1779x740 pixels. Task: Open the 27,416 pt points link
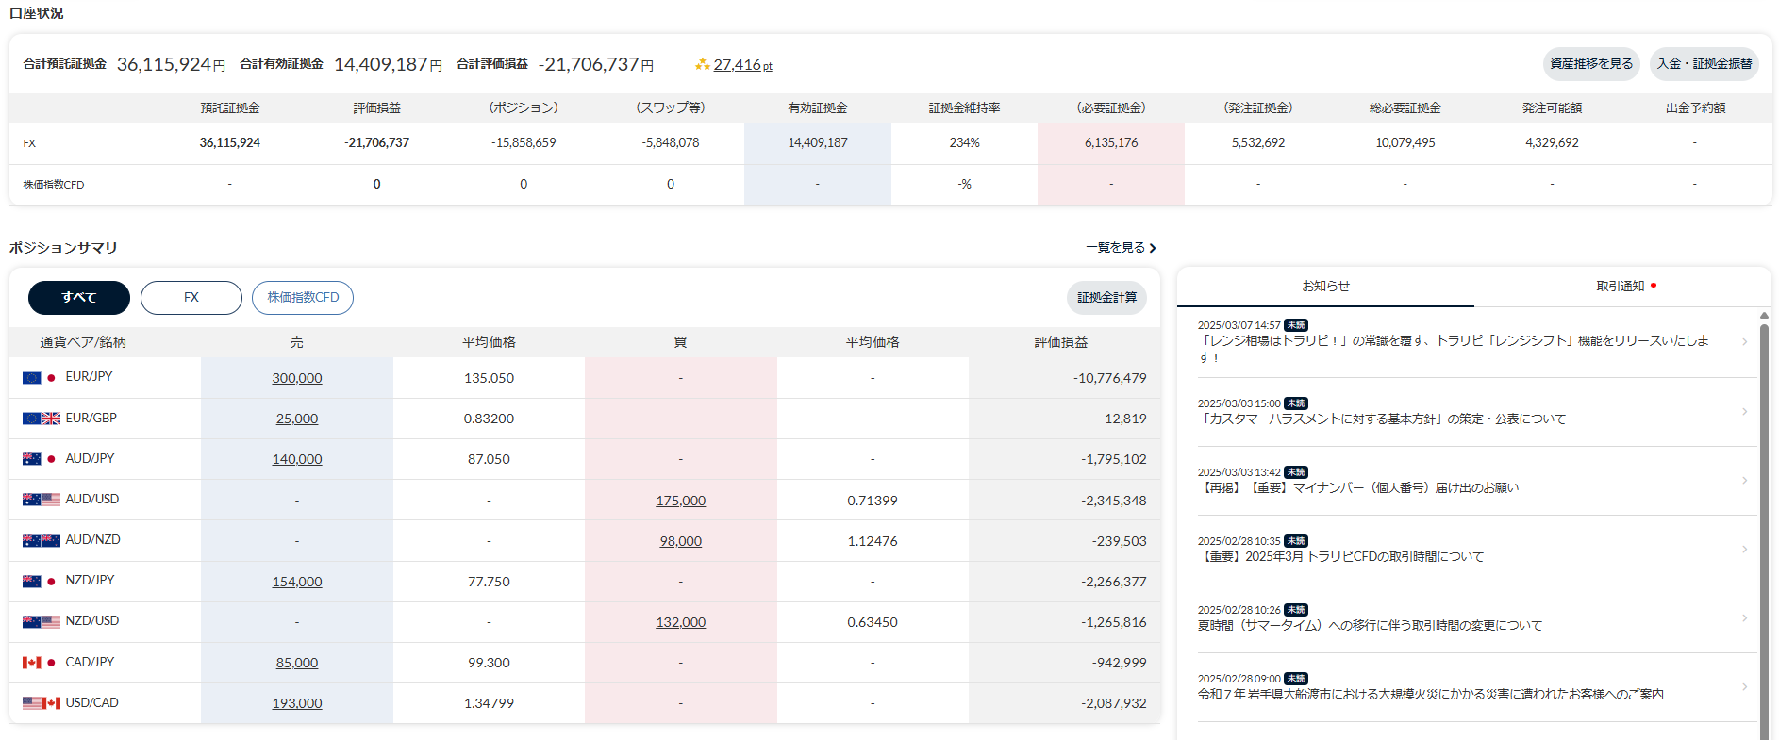point(741,65)
